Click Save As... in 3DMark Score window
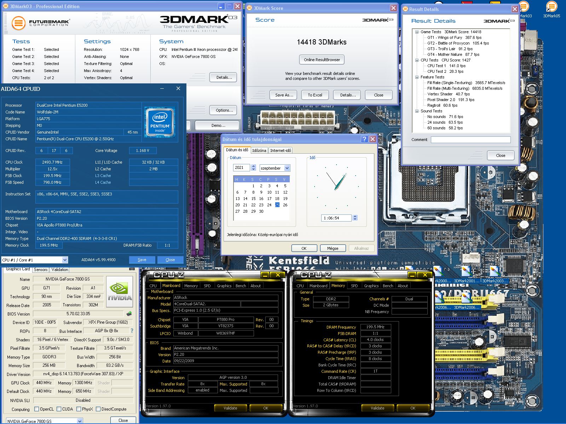 coord(284,95)
